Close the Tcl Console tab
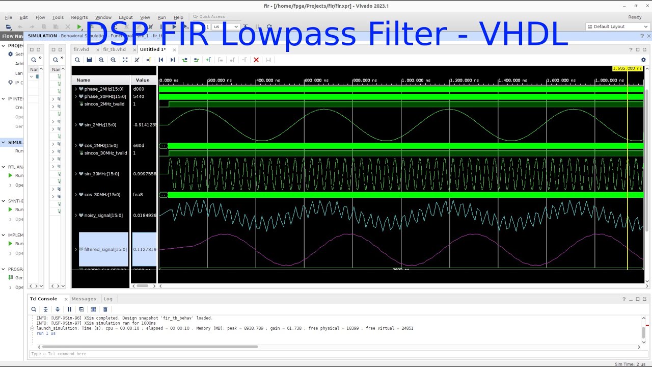Viewport: 652px width, 367px height. coord(66,299)
